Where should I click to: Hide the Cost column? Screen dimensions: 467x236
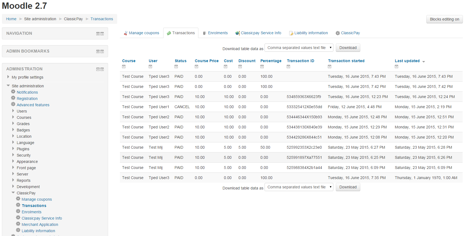click(x=226, y=67)
